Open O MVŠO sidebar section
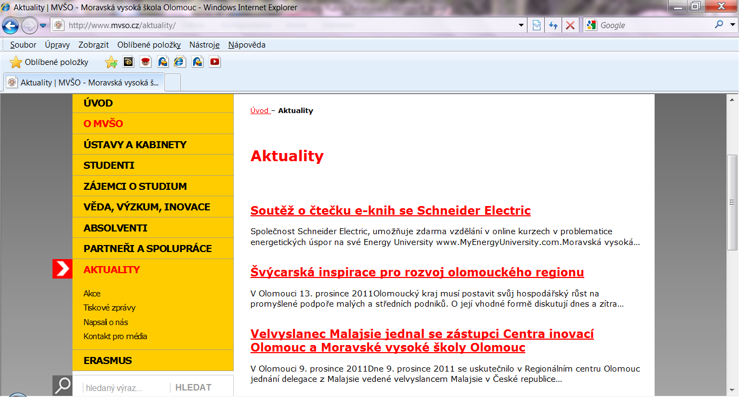 click(x=153, y=124)
